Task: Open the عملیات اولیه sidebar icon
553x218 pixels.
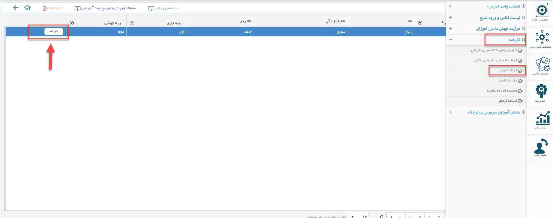Action: pos(541,12)
